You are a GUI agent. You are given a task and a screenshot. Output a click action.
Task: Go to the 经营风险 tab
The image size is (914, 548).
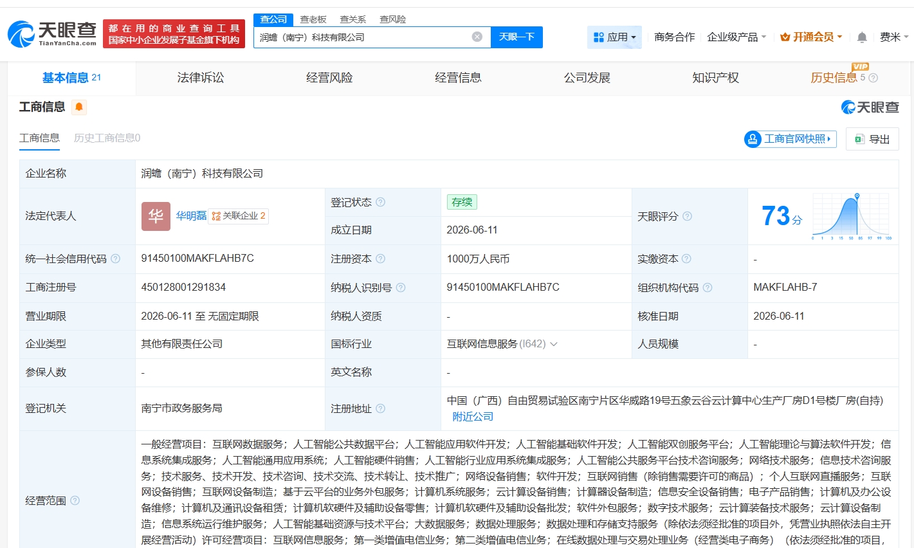click(x=329, y=78)
